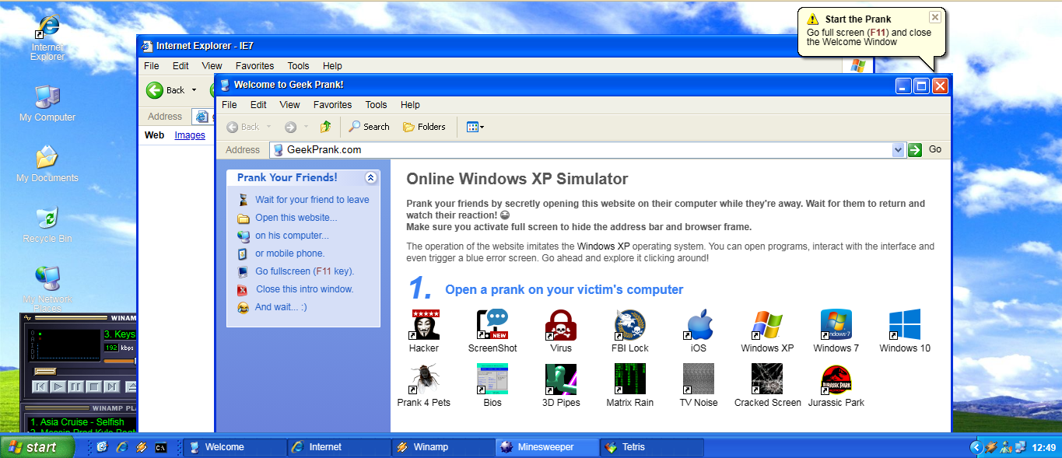1062x458 pixels.
Task: Switch to Tetris taskbar button
Action: click(651, 447)
